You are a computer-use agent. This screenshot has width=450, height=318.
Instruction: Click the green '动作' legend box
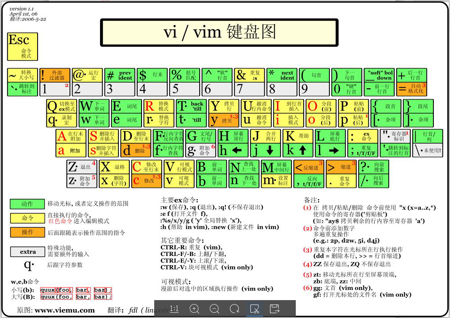[x=27, y=204]
